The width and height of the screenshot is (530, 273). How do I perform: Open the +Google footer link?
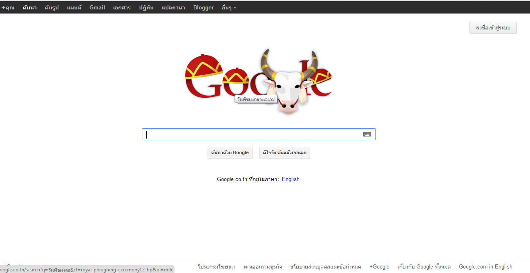[379, 267]
